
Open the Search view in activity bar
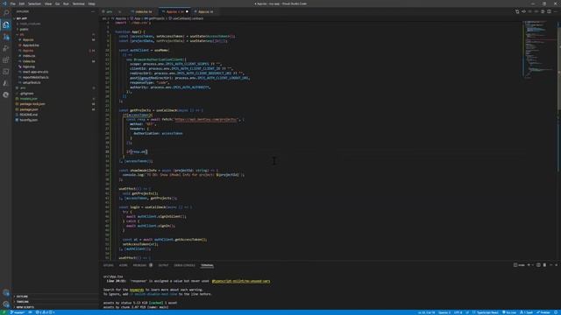pyautogui.click(x=6, y=13)
